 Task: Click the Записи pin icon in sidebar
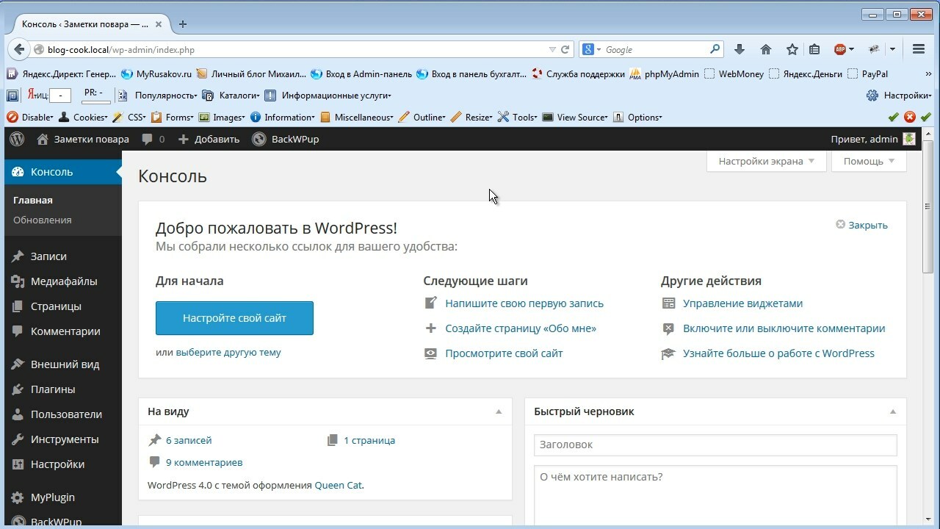tap(18, 256)
